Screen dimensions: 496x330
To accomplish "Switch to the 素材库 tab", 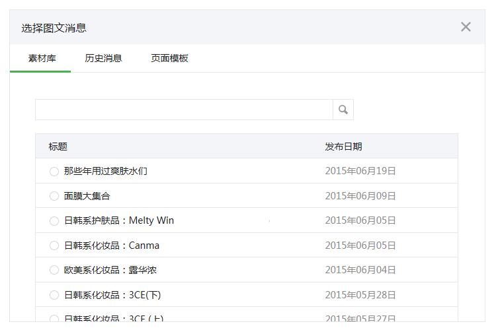I will point(42,58).
